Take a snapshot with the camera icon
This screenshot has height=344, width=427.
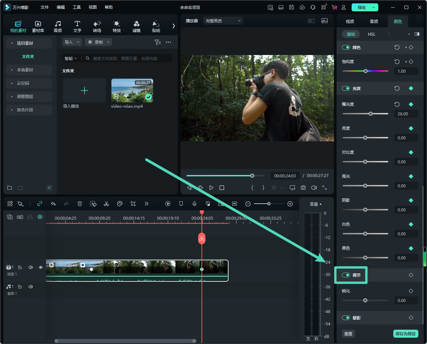point(303,188)
